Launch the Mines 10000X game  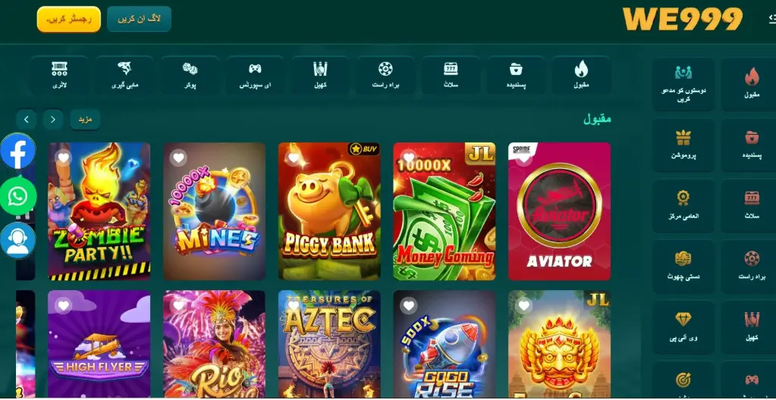(214, 211)
